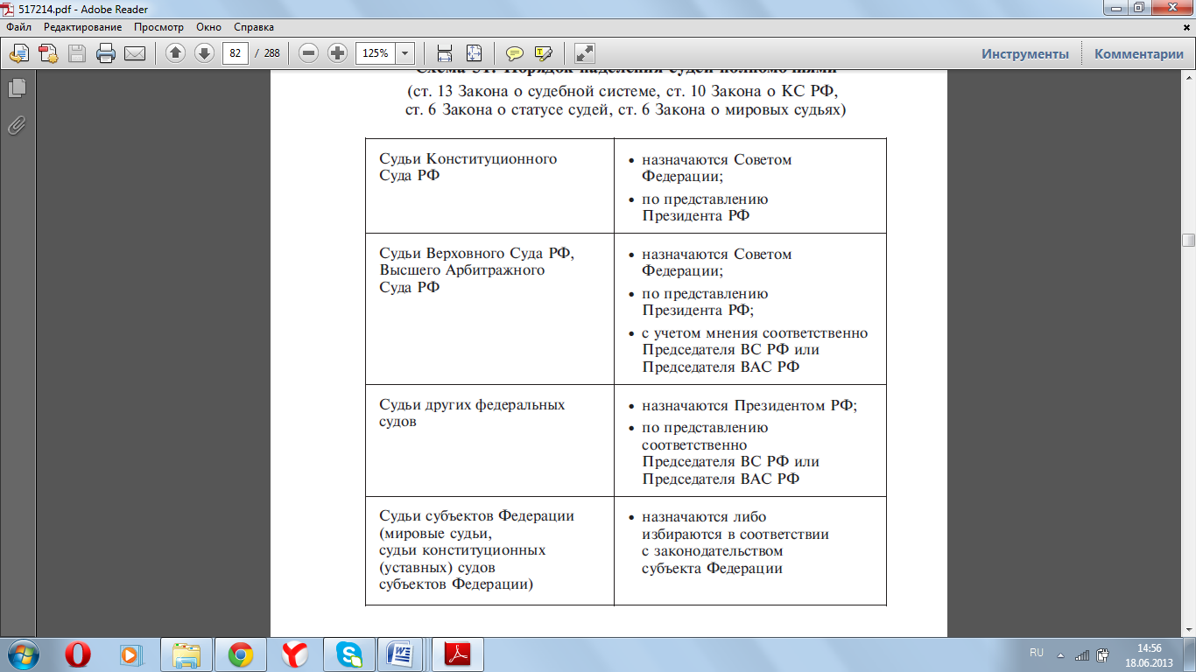The height and width of the screenshot is (672, 1196).
Task: Open Windows Explorer folder taskbar icon
Action: tap(186, 654)
